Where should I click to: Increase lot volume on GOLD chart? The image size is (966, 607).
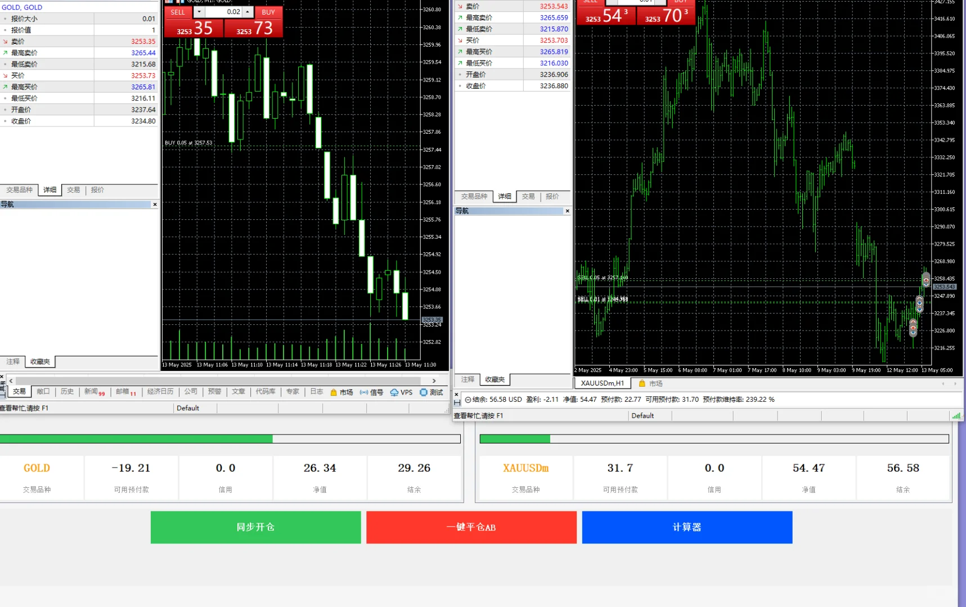(x=248, y=12)
